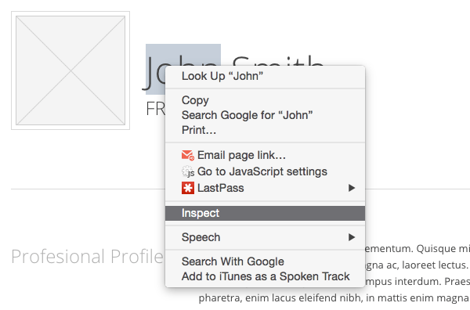Click the JavaScript gear icon

point(188,171)
